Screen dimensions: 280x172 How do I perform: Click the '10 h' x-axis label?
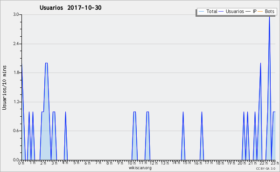click(132, 163)
